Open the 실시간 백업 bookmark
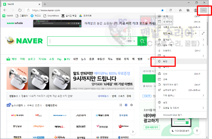The image size is (212, 139). pyautogui.click(x=69, y=16)
